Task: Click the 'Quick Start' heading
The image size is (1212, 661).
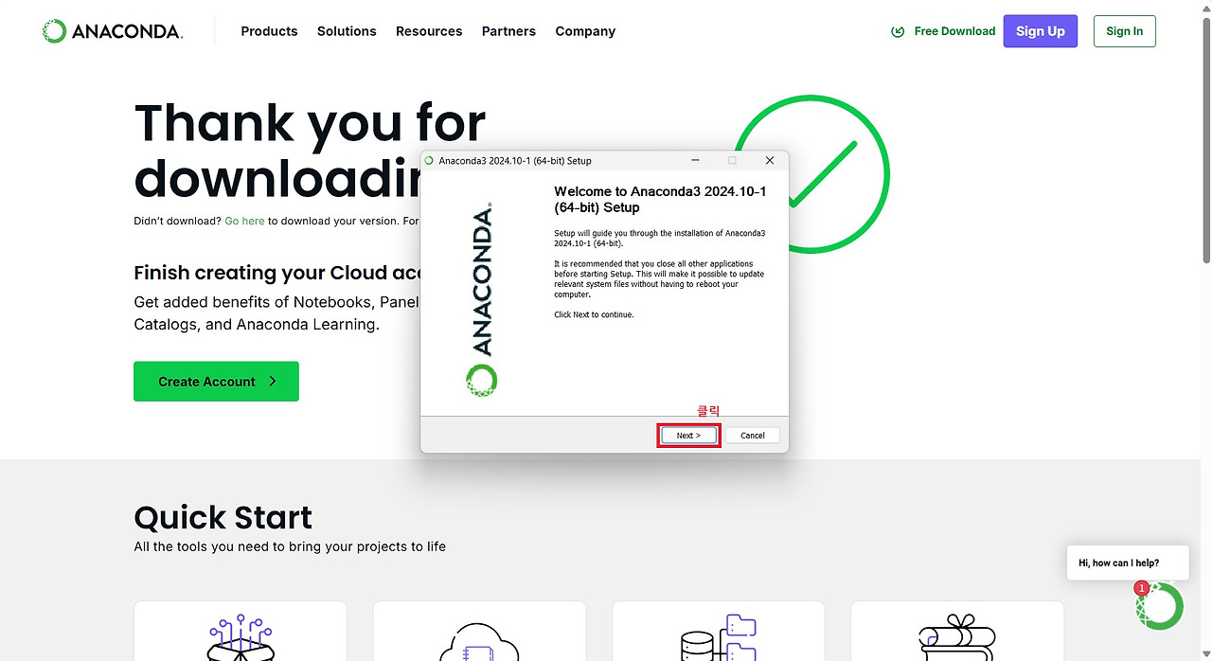Action: 223,518
